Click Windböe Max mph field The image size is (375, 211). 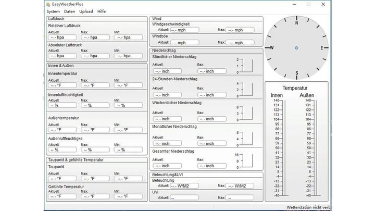[x=240, y=43]
